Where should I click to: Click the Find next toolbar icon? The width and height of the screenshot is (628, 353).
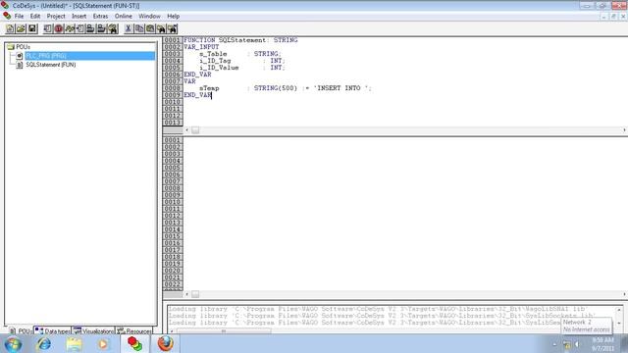(173, 28)
